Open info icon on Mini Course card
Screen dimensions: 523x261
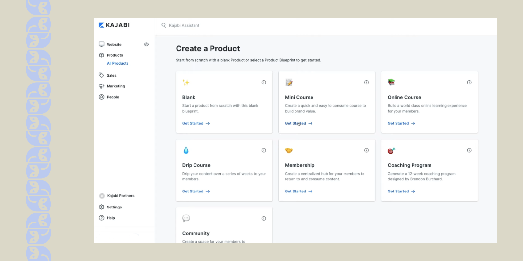click(x=366, y=82)
